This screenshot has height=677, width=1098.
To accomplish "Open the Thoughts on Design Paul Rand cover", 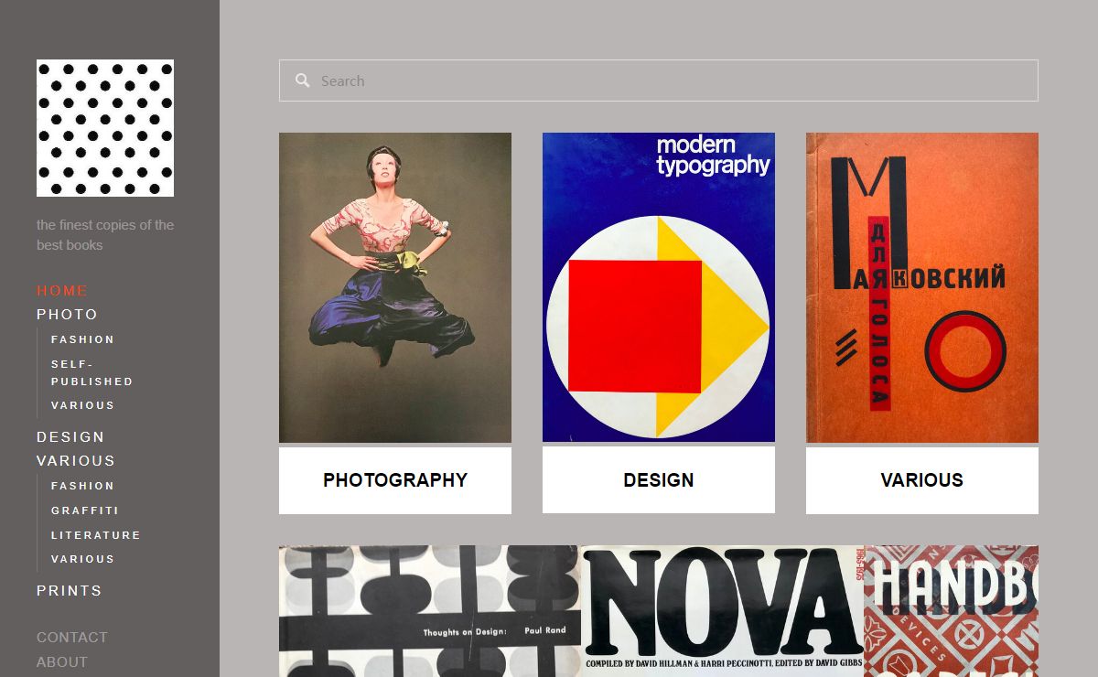I will pyautogui.click(x=430, y=611).
